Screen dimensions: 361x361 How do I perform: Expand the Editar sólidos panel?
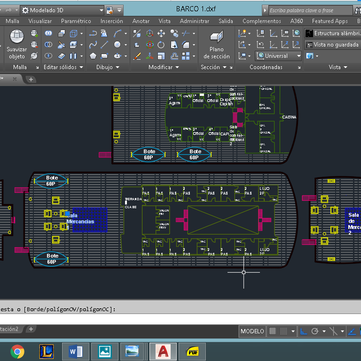pyautogui.click(x=63, y=67)
